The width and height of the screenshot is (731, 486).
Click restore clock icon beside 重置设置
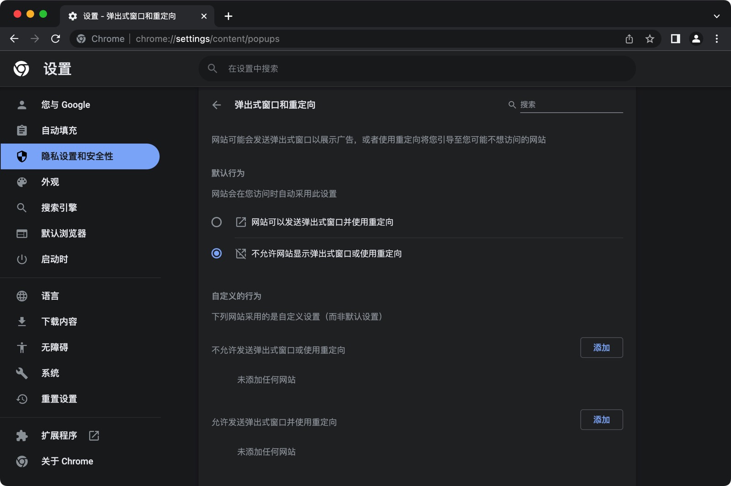click(21, 399)
